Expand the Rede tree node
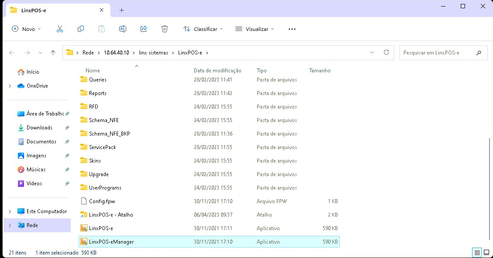The height and width of the screenshot is (258, 493). (10, 225)
